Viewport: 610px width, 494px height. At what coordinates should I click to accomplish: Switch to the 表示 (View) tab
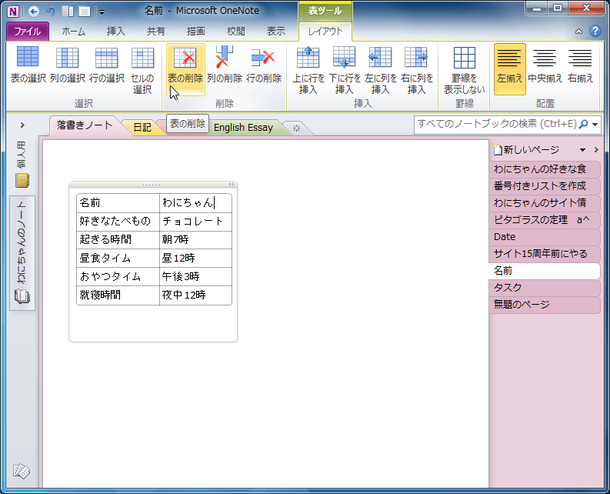coord(276,32)
